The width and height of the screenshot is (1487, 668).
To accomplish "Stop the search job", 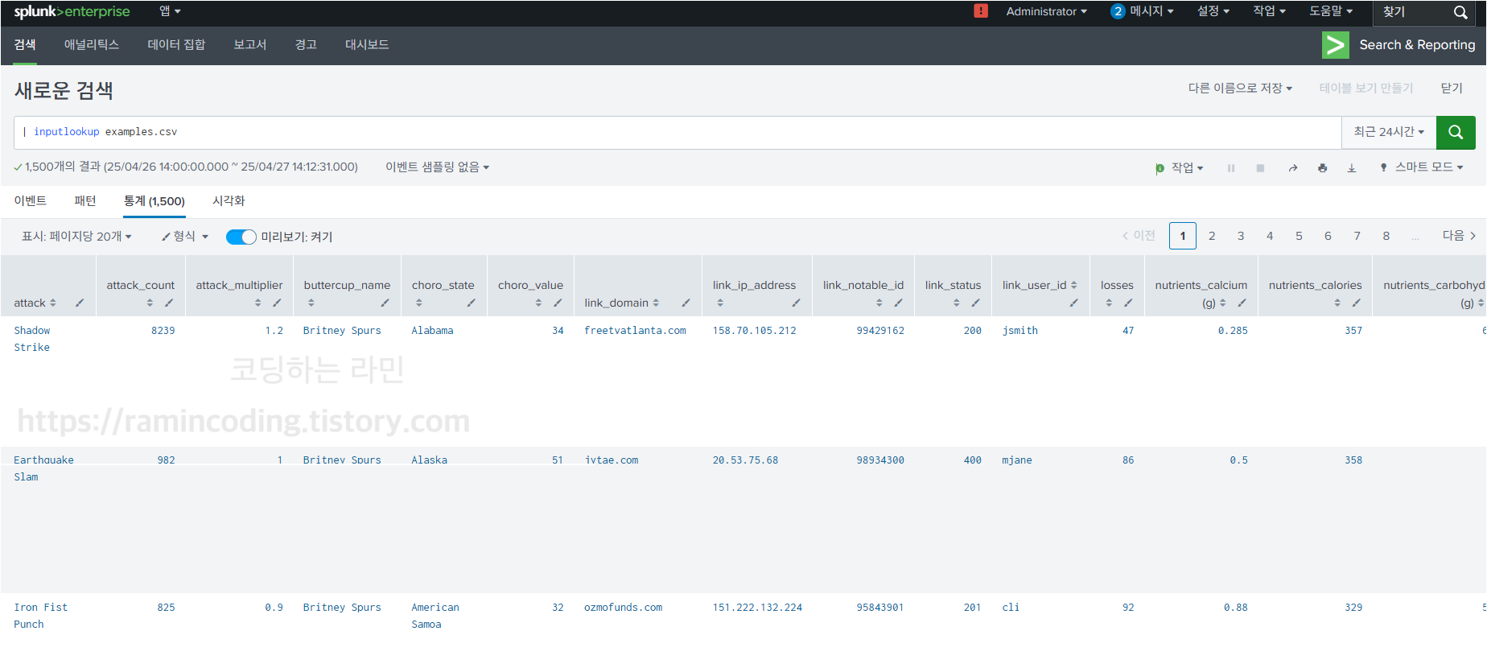I will click(1260, 168).
